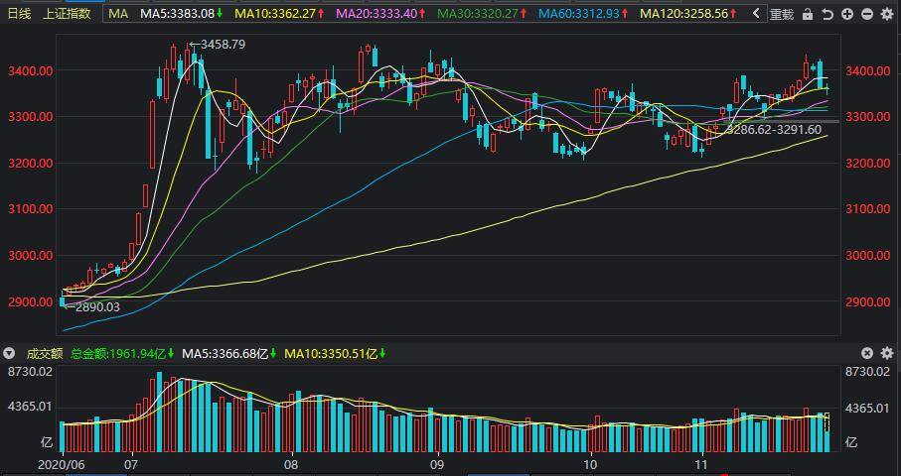Zoom in chart with the plus icon
Image resolution: width=901 pixels, height=476 pixels.
click(x=847, y=14)
